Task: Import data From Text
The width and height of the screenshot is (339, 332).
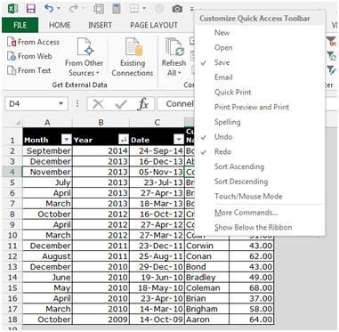Action: 28,70
